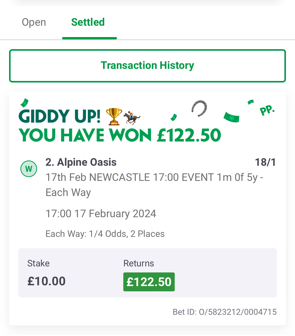The height and width of the screenshot is (336, 295).
Task: Click the green W winner badge
Action: point(29,169)
